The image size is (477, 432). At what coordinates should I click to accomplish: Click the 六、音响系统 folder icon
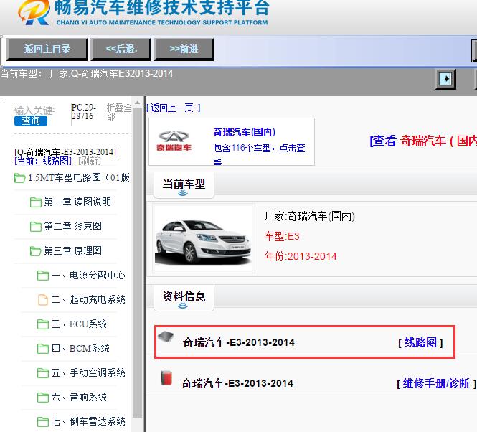[x=43, y=398]
